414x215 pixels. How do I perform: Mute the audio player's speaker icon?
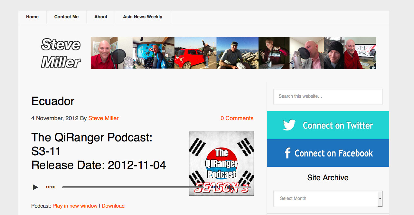pyautogui.click(x=230, y=187)
